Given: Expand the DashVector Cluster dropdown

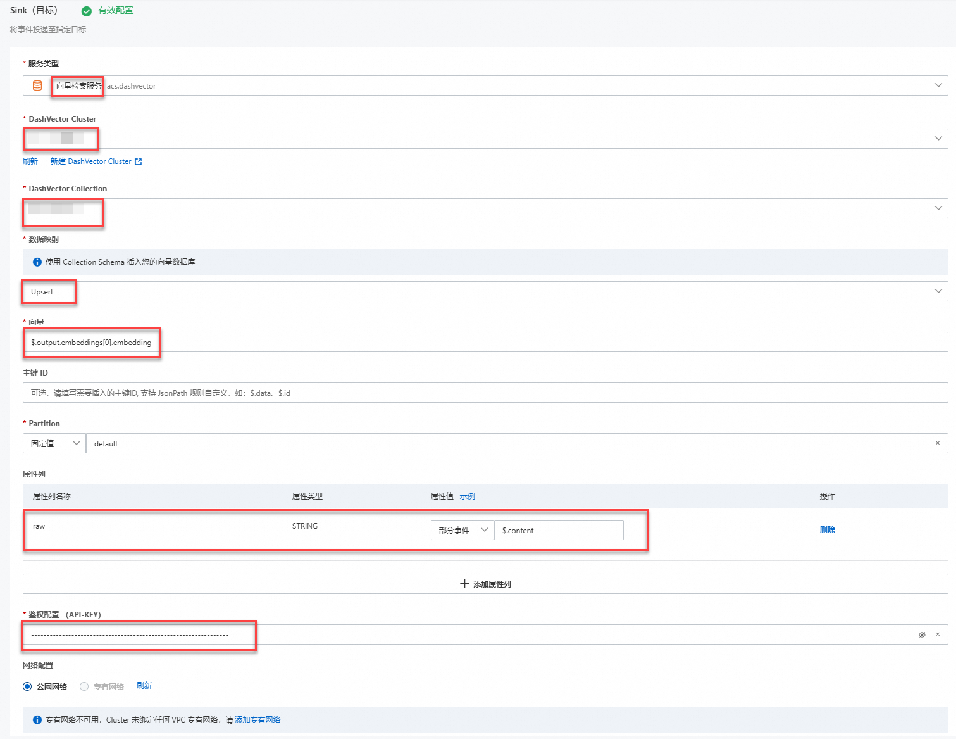Looking at the screenshot, I should [485, 139].
